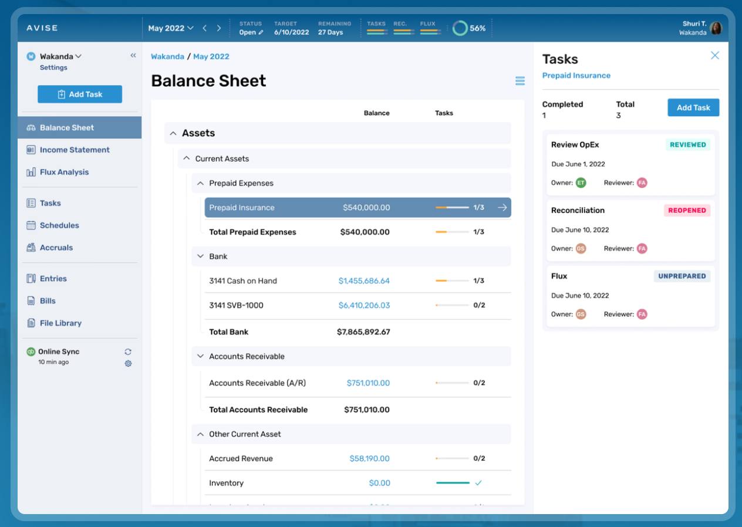The width and height of the screenshot is (742, 527).
Task: Open Income Statement in the sidebar
Action: 75,150
